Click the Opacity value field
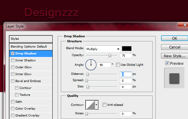Image resolution: width=188 pixels, height=119 pixels. 126,55
